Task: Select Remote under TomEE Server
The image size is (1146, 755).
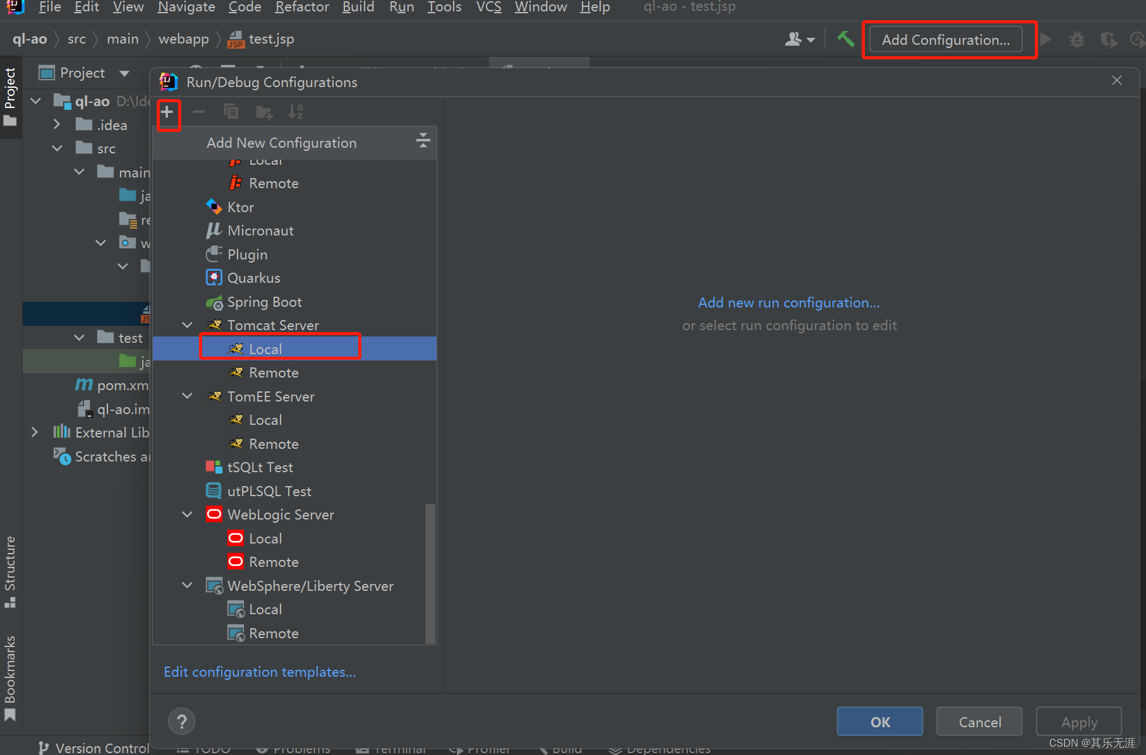Action: 294,444
